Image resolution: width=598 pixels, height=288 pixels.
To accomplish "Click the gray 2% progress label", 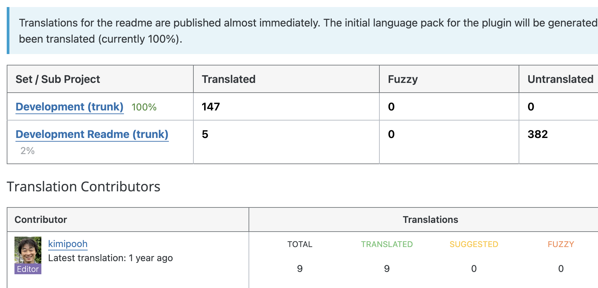I will [x=28, y=151].
